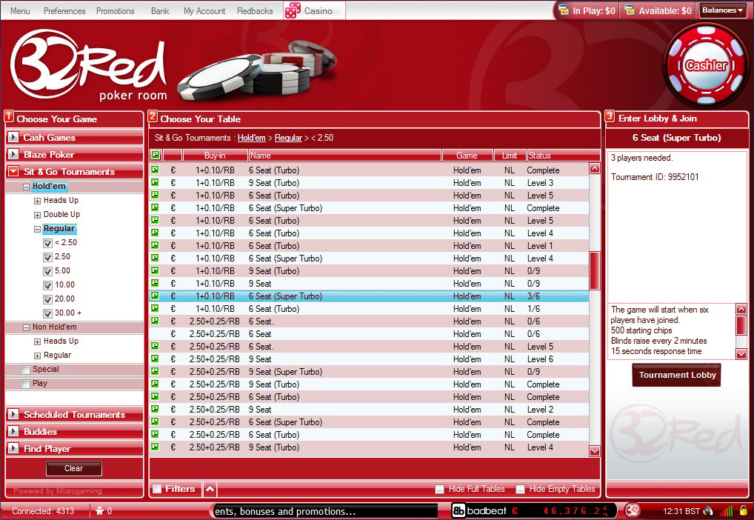Tick the Play money checkbox
This screenshot has width=754, height=520.
(26, 384)
